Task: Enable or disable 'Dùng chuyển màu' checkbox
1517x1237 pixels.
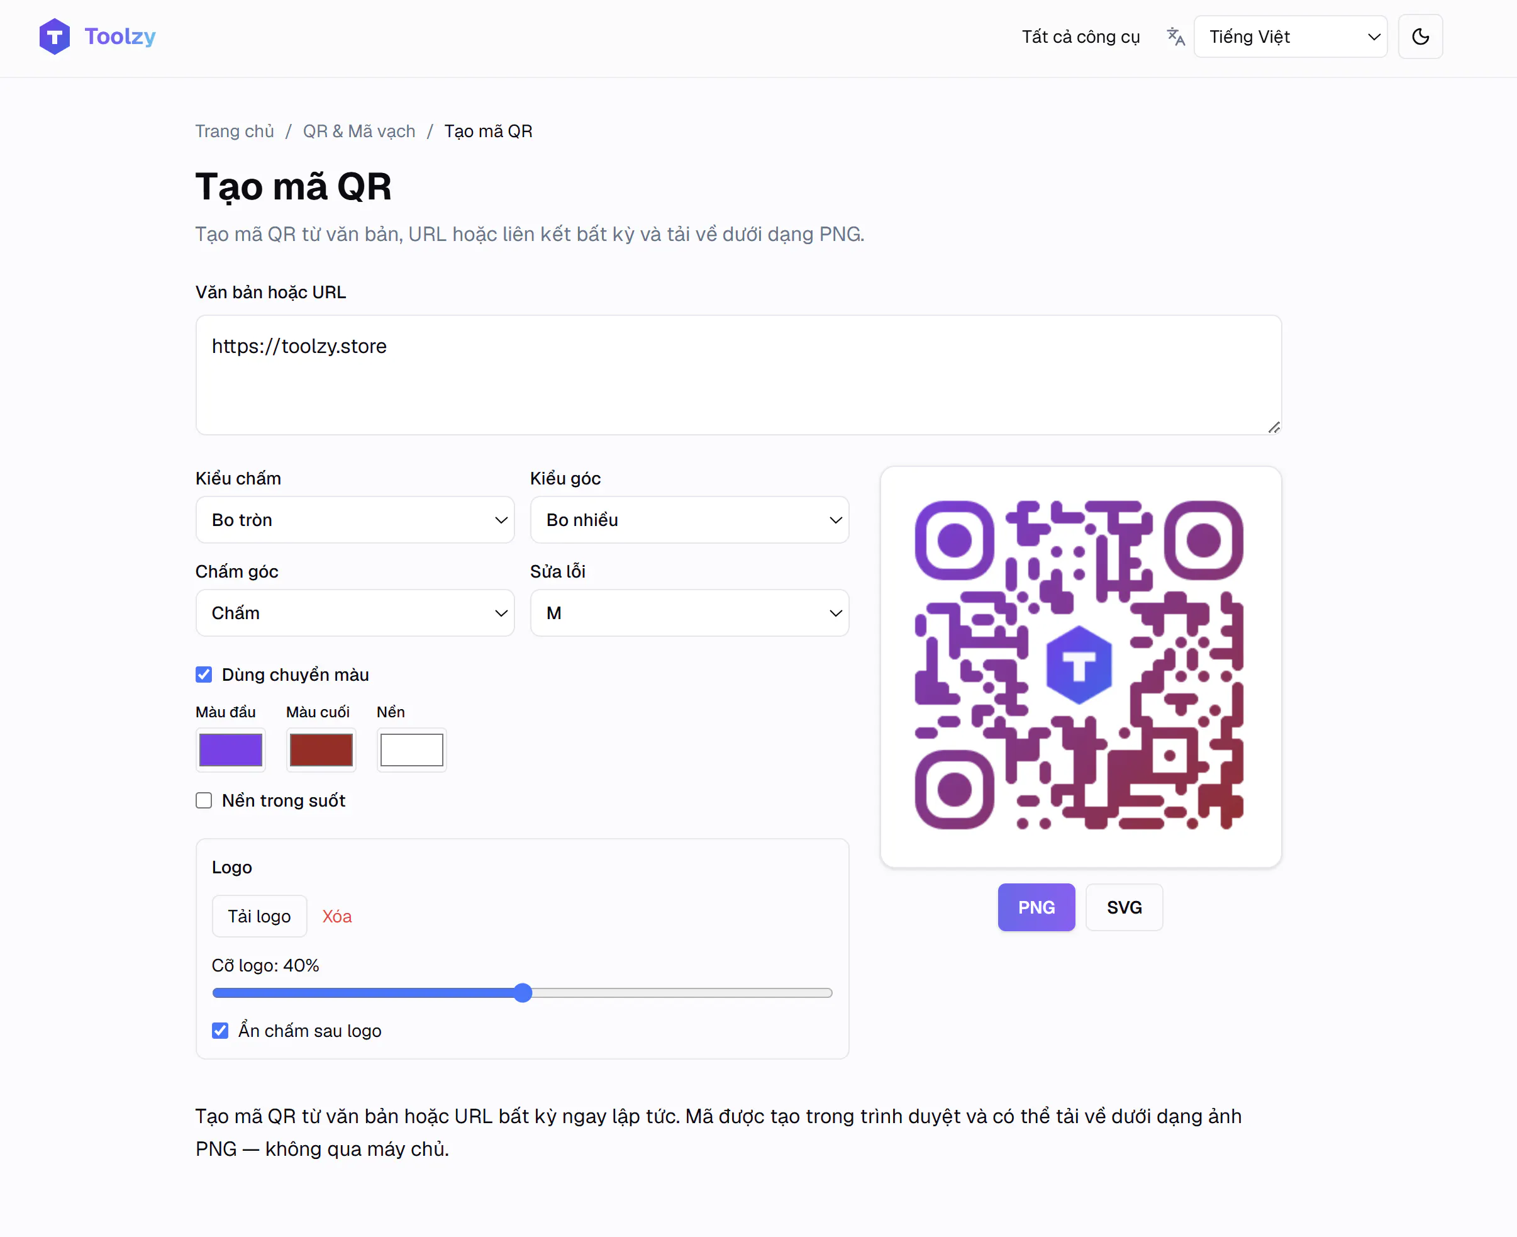Action: (204, 674)
